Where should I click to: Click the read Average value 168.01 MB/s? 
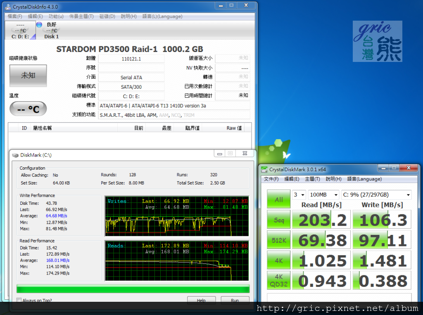(58, 260)
